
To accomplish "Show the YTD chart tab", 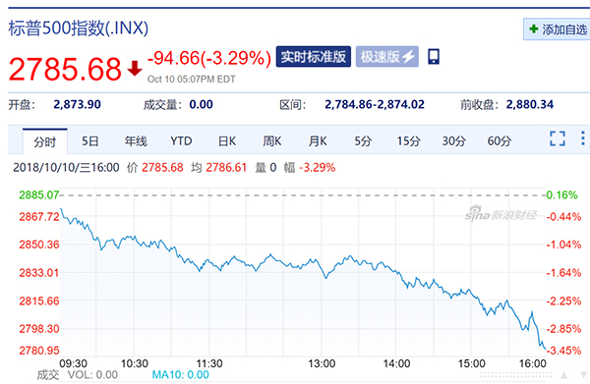I will click(181, 141).
